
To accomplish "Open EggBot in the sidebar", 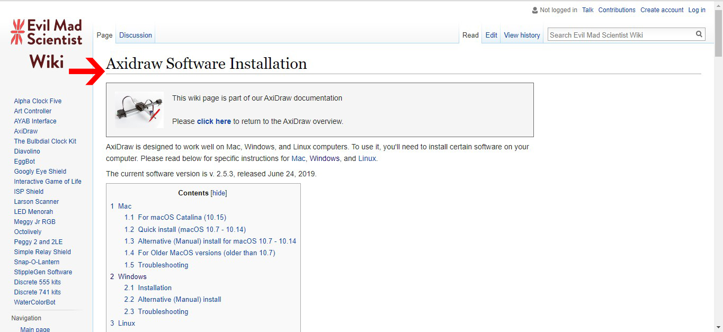I will tap(24, 161).
